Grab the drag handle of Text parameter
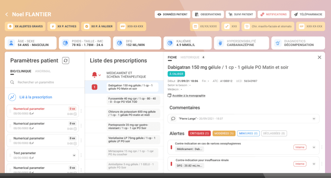Image resolution: width=331 pixels, height=178 pixels. pyautogui.click(x=10, y=155)
